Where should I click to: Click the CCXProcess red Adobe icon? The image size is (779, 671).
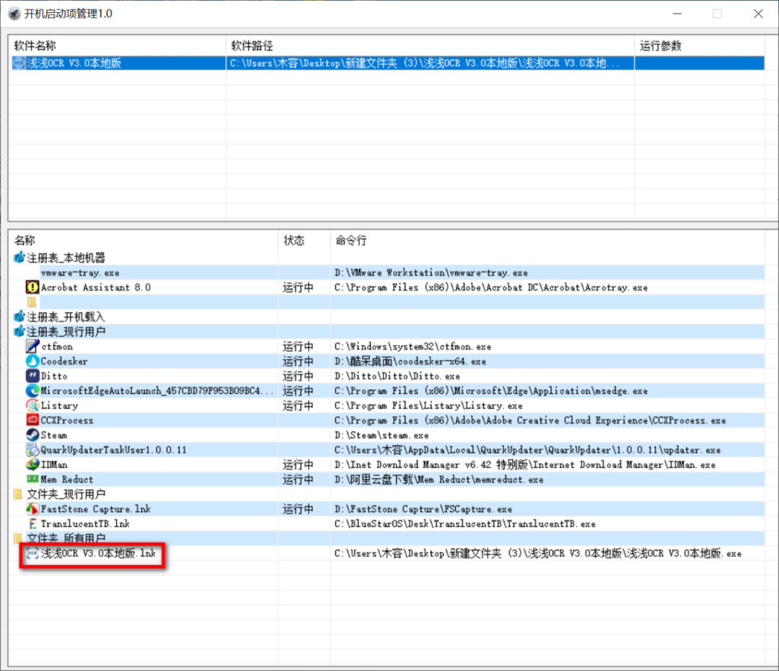click(32, 420)
